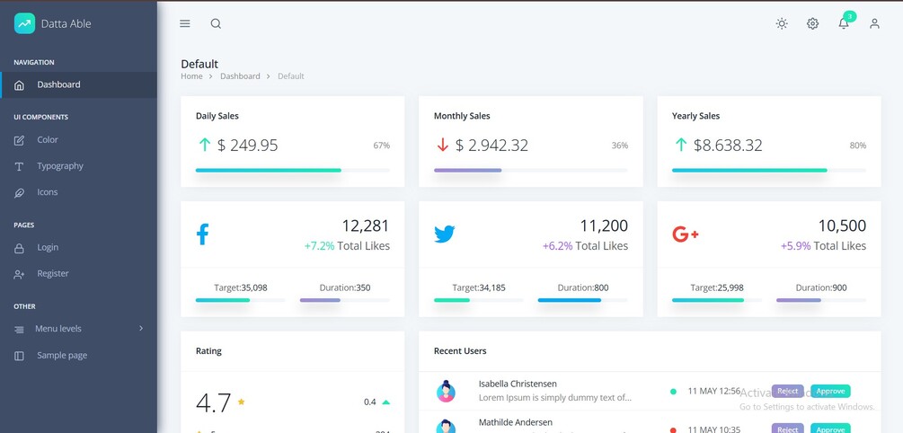Click the Yearly Sales up arrow icon
The image size is (903, 433).
click(681, 146)
